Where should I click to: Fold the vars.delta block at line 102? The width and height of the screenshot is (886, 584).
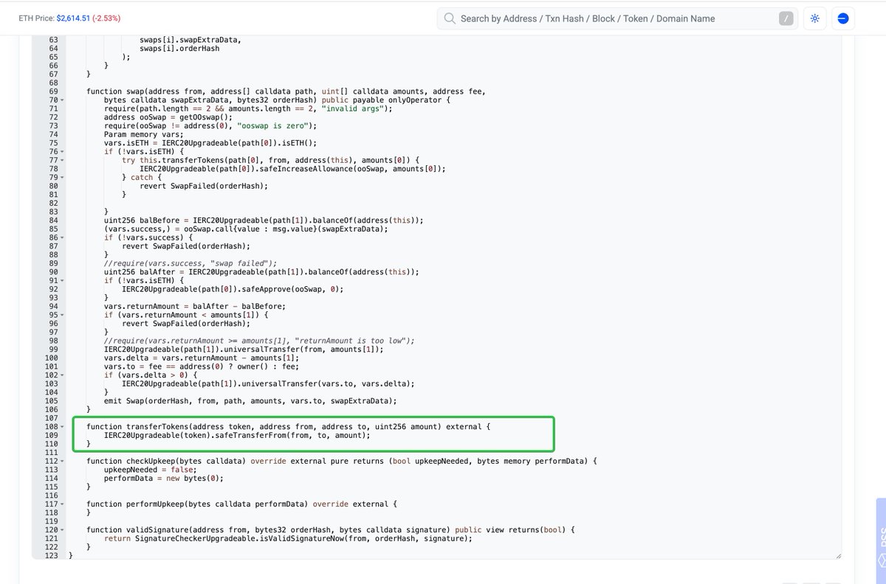click(63, 375)
